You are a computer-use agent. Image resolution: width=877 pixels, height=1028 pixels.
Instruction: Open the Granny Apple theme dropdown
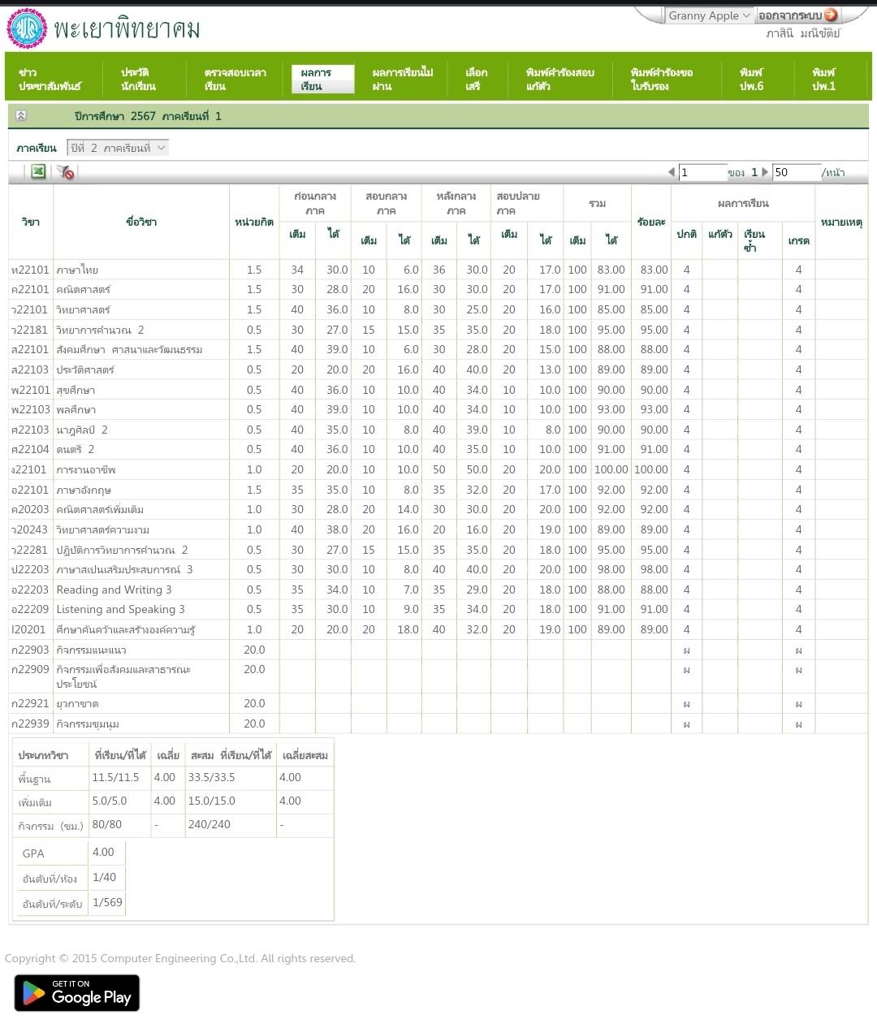[710, 15]
